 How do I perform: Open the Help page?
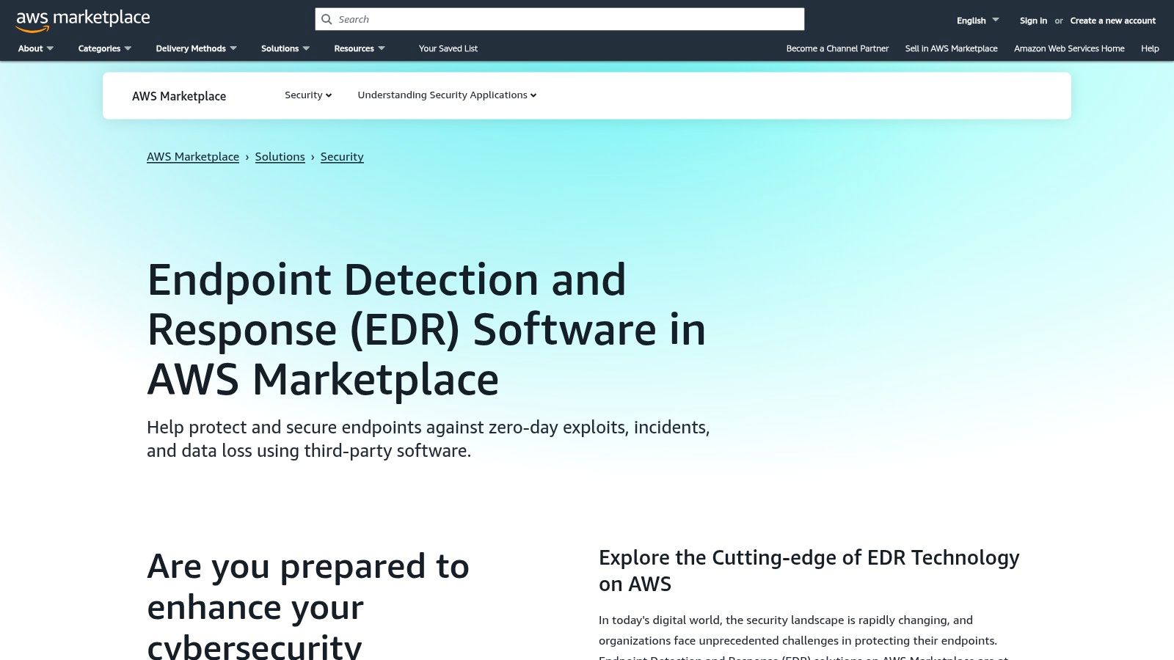click(x=1150, y=48)
